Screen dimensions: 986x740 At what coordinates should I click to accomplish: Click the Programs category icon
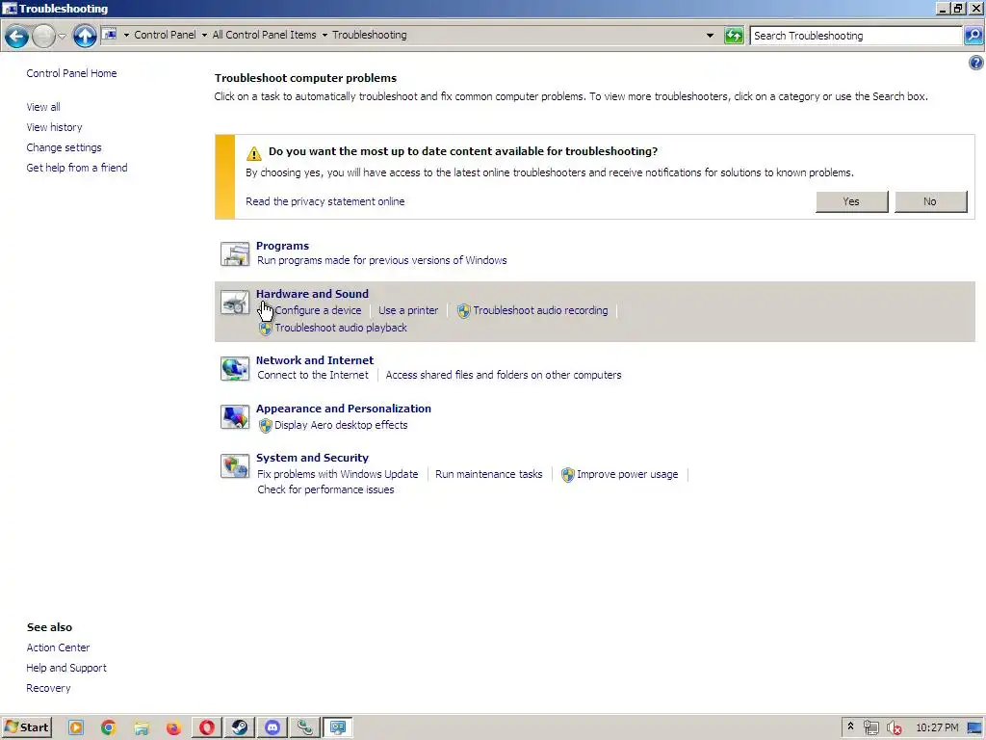click(x=235, y=253)
